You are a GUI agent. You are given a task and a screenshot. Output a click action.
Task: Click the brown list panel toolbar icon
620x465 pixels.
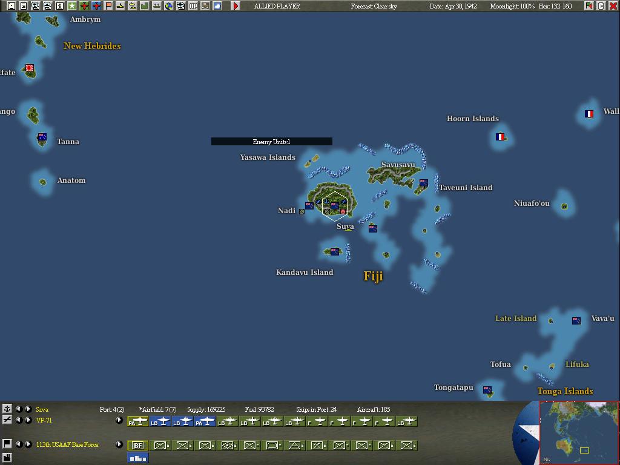(205, 6)
